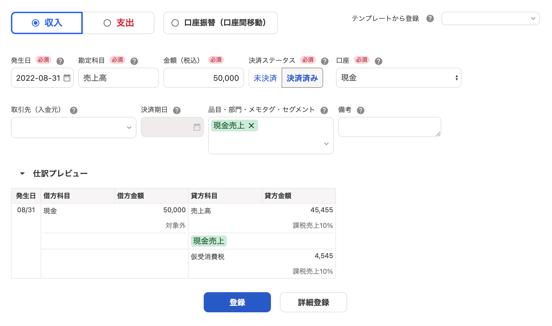Click the 現金売上 tag in preview table
This screenshot has height=326, width=552.
click(x=209, y=241)
